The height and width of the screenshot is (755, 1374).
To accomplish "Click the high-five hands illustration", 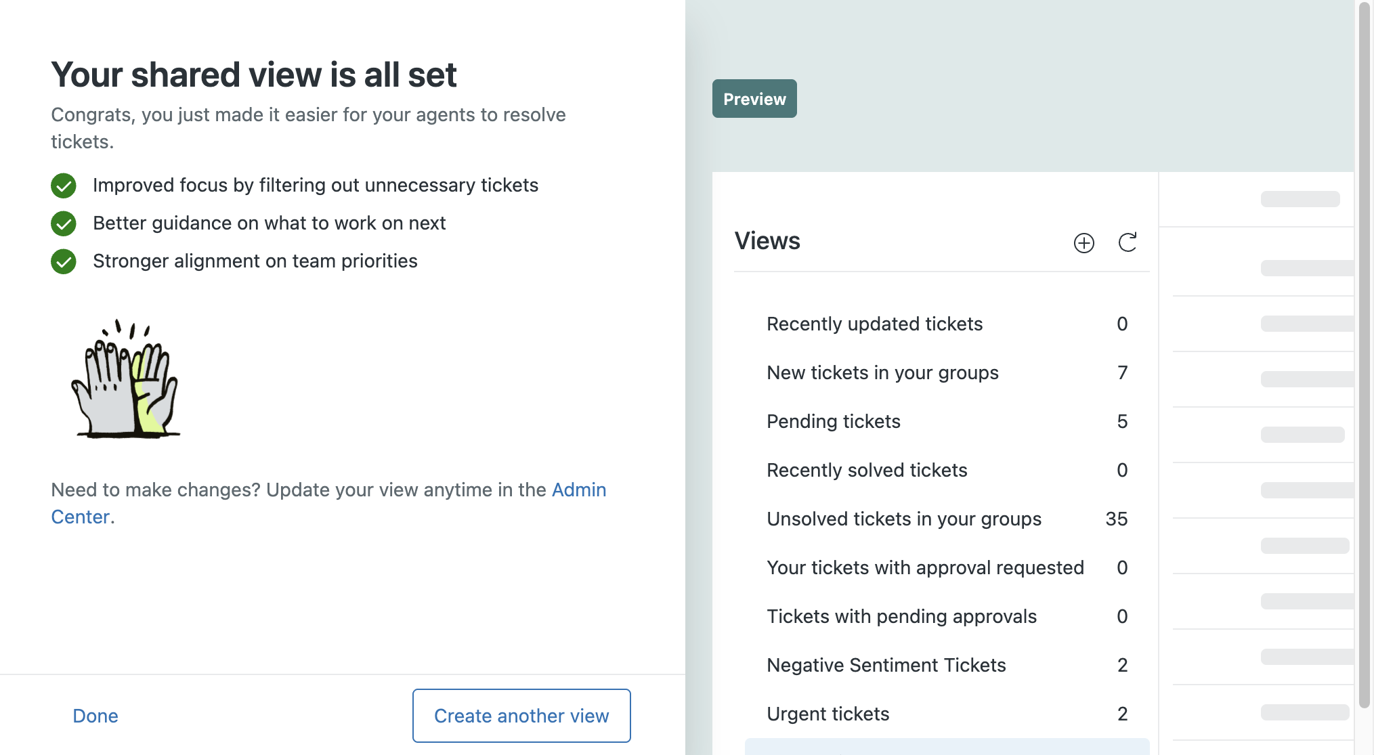I will pyautogui.click(x=126, y=379).
